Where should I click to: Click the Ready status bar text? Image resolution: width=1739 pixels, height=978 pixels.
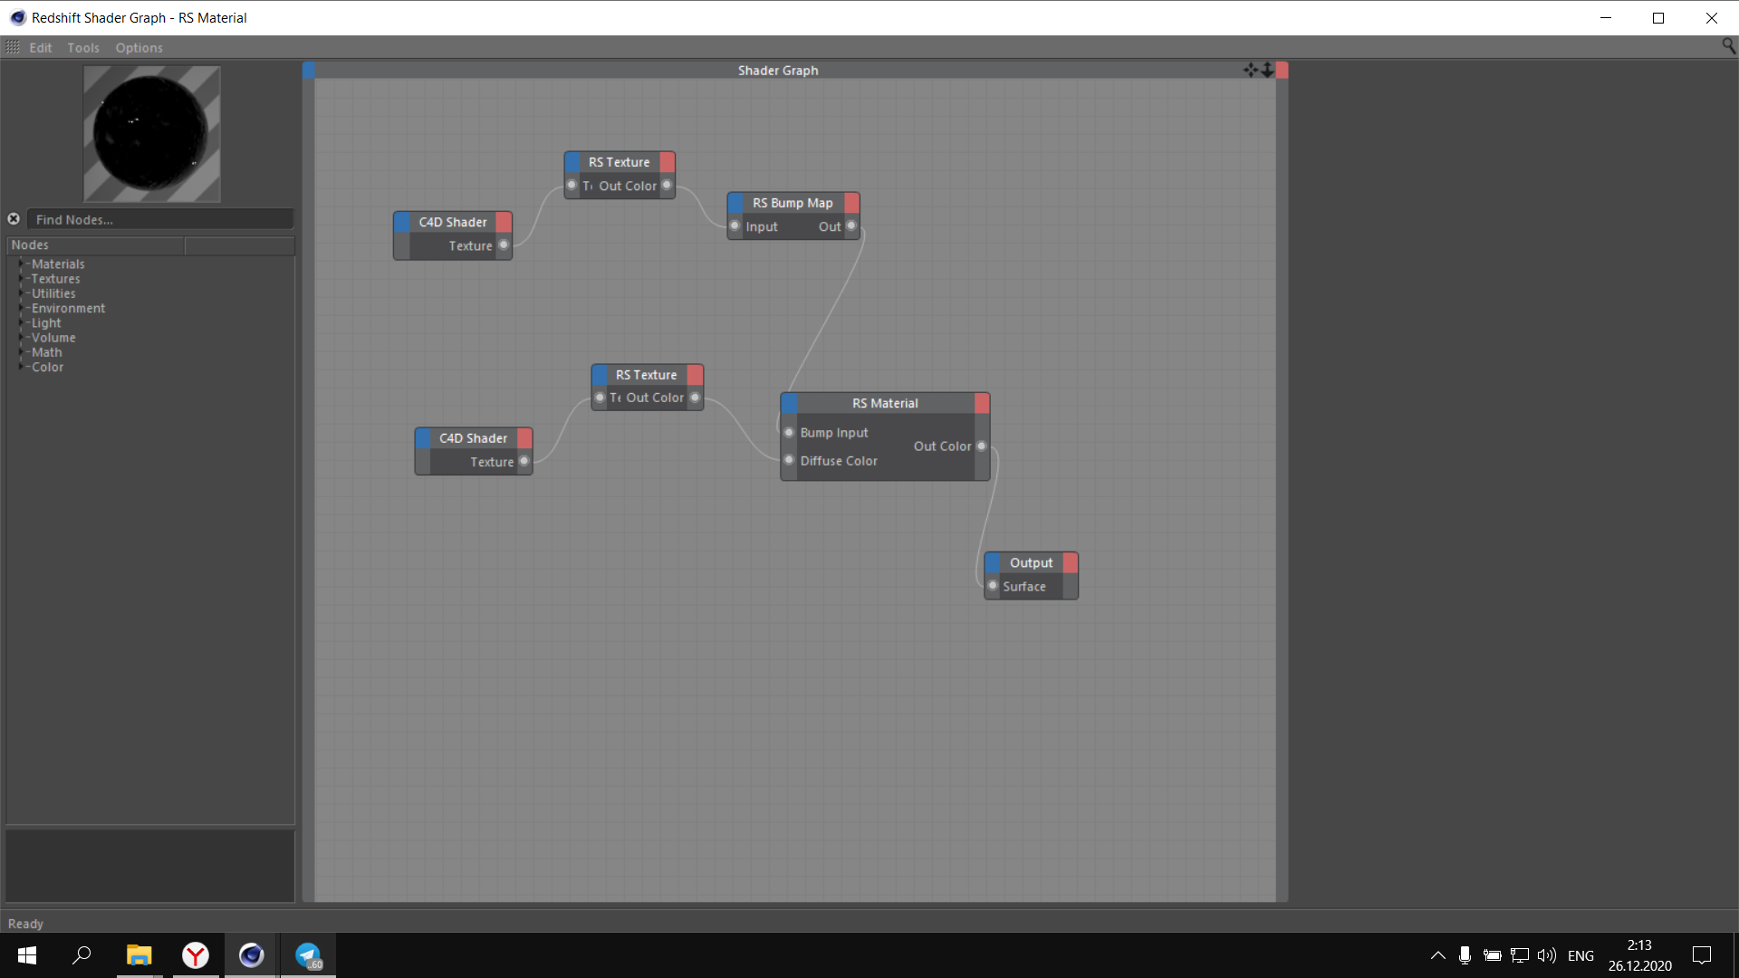25,924
